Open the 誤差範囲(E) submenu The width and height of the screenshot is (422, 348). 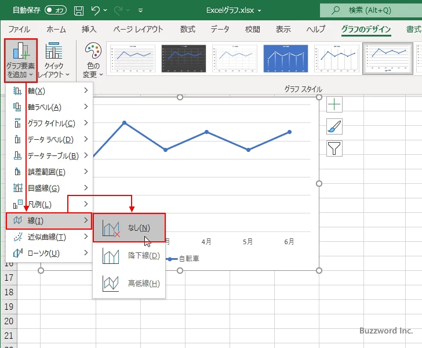pyautogui.click(x=49, y=172)
